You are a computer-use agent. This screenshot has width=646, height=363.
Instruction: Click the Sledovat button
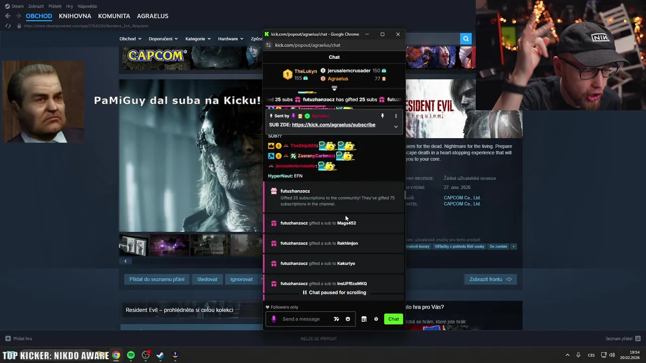click(x=207, y=279)
